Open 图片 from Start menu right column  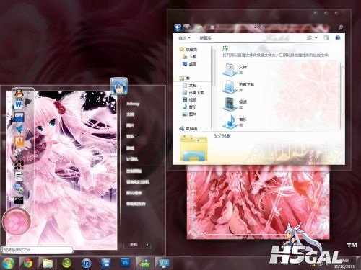tap(130, 125)
